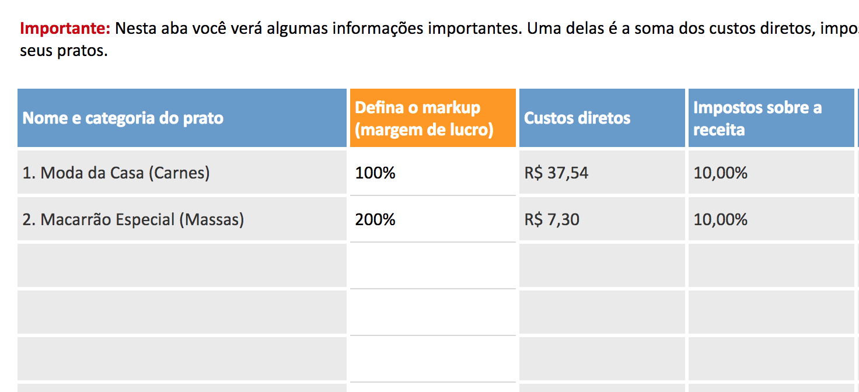Select the 'Custos diretos' column header
This screenshot has width=859, height=392.
pos(602,118)
